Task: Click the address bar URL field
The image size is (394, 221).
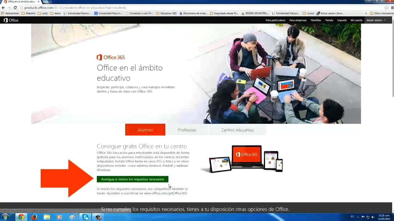Action: tap(202, 8)
